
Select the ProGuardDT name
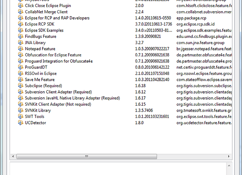click(36, 67)
